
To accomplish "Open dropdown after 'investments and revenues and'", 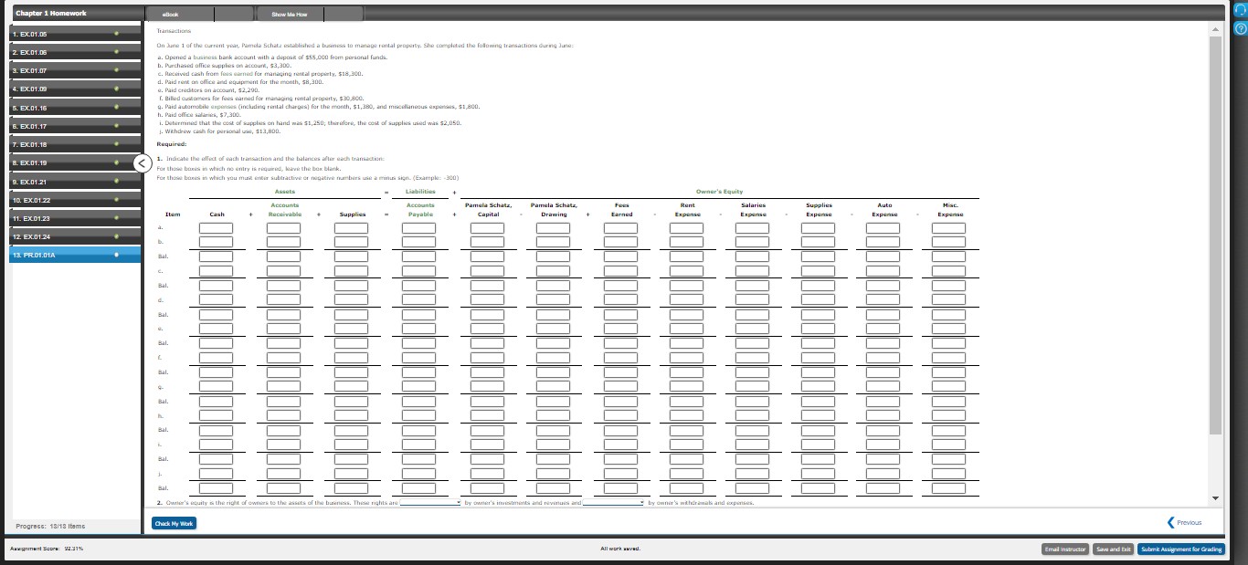I will pos(614,503).
